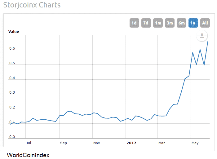
Task: Click the Sep x-axis label
Action: (x=63, y=143)
